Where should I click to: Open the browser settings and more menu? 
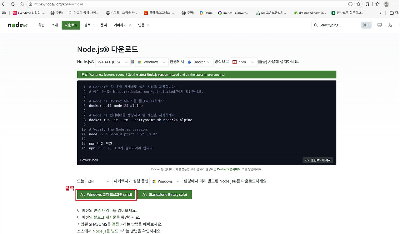point(396,4)
